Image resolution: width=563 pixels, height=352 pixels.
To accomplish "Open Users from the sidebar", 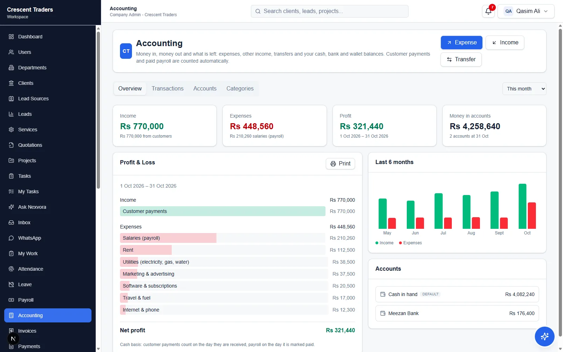I will coord(48,52).
